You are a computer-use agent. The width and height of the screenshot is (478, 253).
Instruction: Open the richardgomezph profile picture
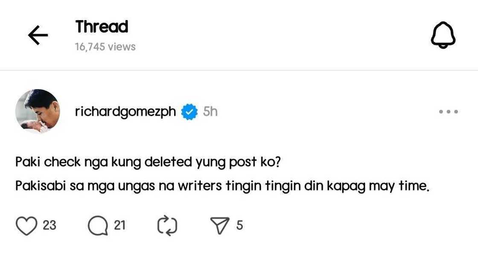tap(38, 111)
